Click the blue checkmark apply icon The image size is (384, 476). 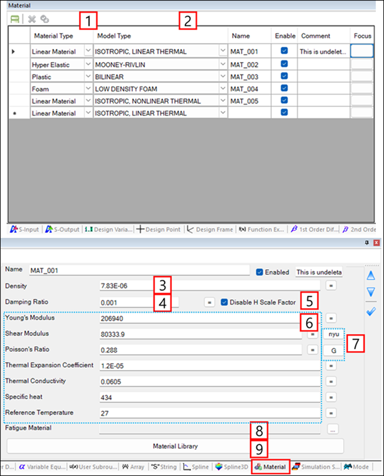pyautogui.click(x=371, y=312)
